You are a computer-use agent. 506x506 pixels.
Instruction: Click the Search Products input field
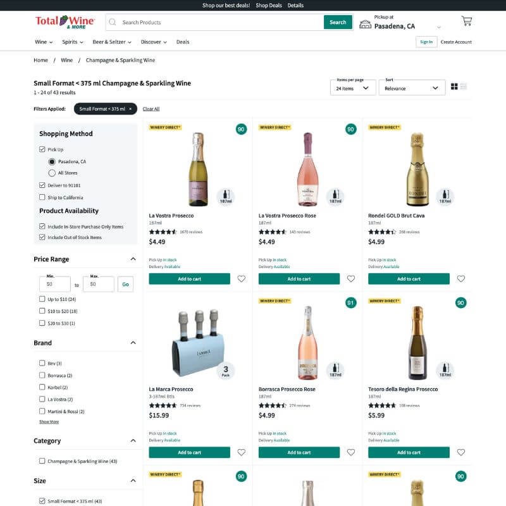(x=221, y=22)
